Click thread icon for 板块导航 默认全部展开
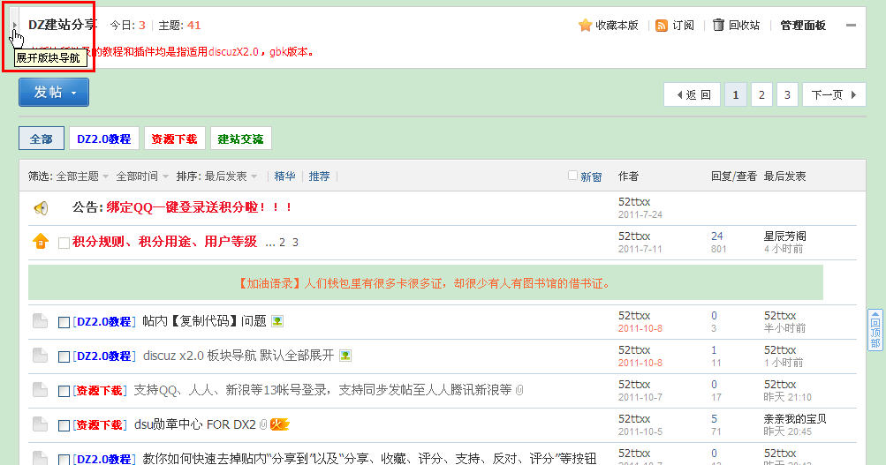The image size is (886, 465). tap(40, 356)
